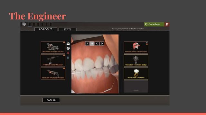Open "MEDkits are for MEDics!" weapon slot
Screen dimensions: 206x115
coord(53,60)
